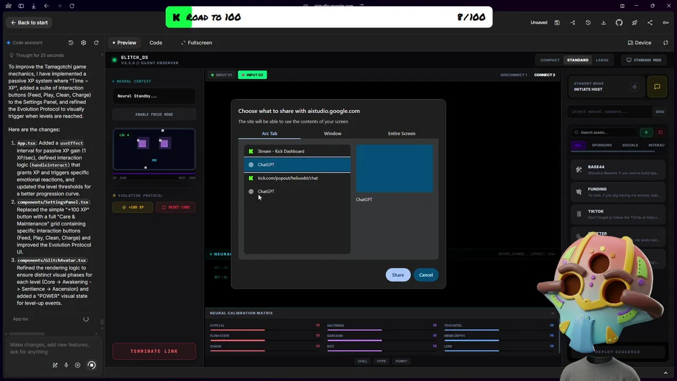Toggle INPUT 01 source
This screenshot has height=381, width=677.
[222, 75]
